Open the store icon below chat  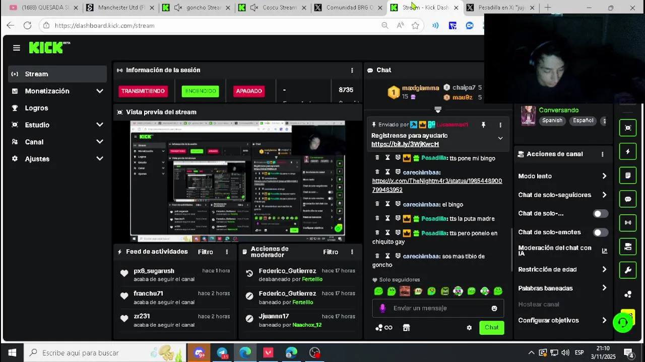(406, 328)
